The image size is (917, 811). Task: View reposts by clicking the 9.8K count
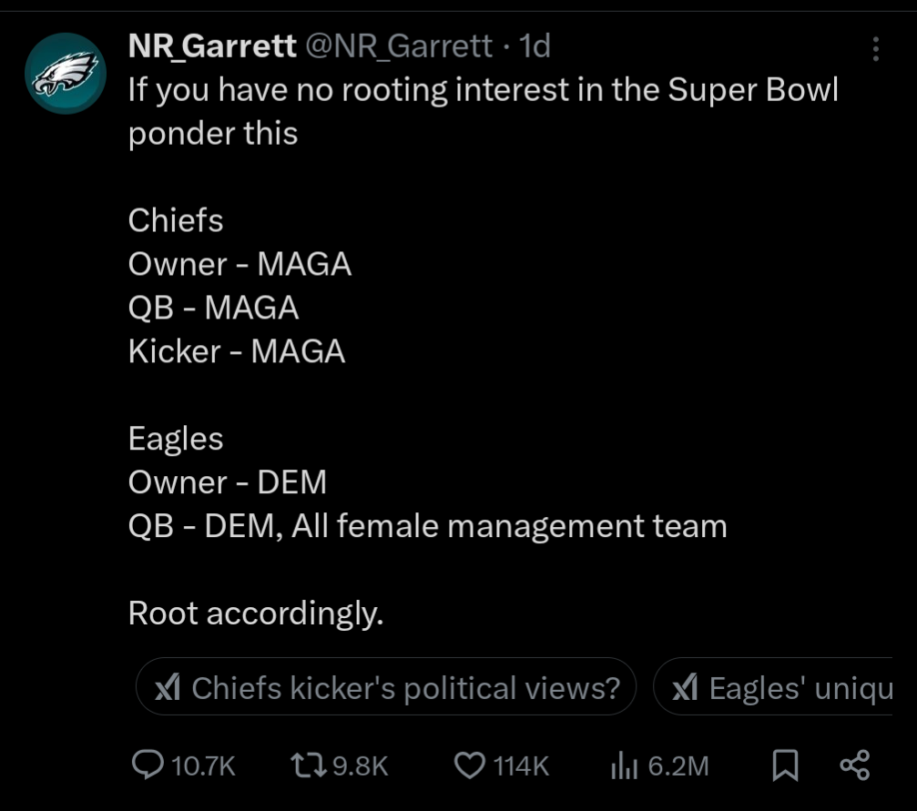(359, 765)
